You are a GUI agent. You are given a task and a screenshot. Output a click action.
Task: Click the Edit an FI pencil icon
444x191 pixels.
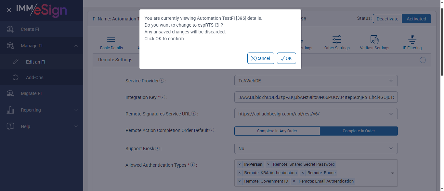click(x=16, y=62)
